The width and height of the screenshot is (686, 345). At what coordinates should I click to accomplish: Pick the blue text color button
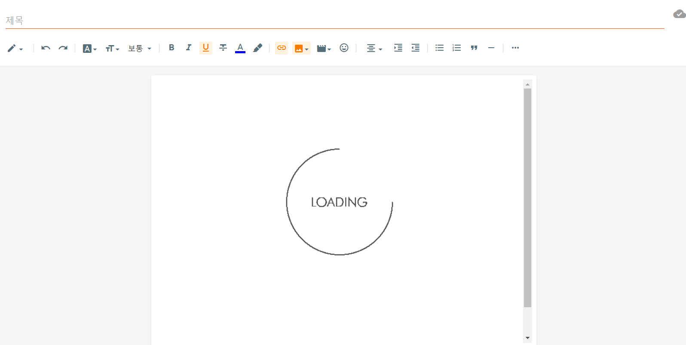tap(240, 48)
